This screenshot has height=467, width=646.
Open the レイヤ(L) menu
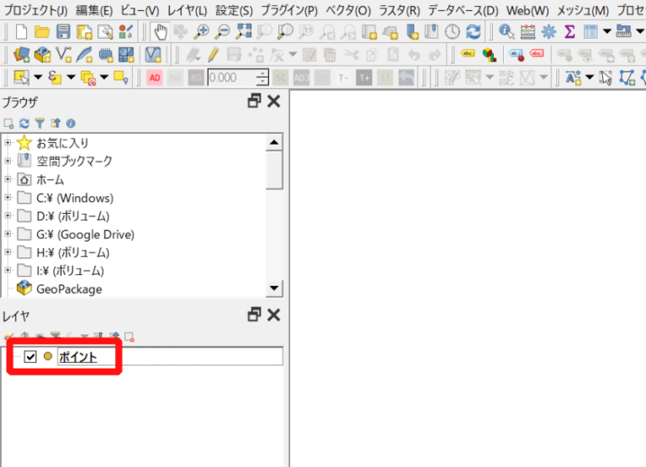point(187,10)
